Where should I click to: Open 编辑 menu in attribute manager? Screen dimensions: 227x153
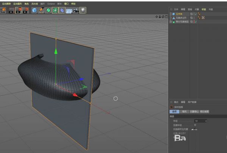point(183,102)
